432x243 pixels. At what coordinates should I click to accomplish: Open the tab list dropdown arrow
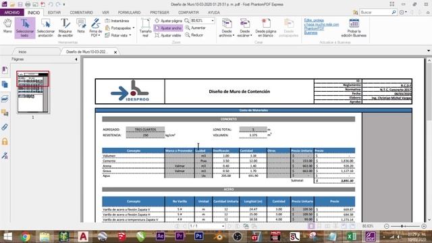pos(429,51)
